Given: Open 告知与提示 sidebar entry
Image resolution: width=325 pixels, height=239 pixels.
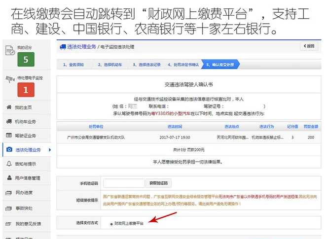Looking at the screenshot, I should tap(27, 164).
